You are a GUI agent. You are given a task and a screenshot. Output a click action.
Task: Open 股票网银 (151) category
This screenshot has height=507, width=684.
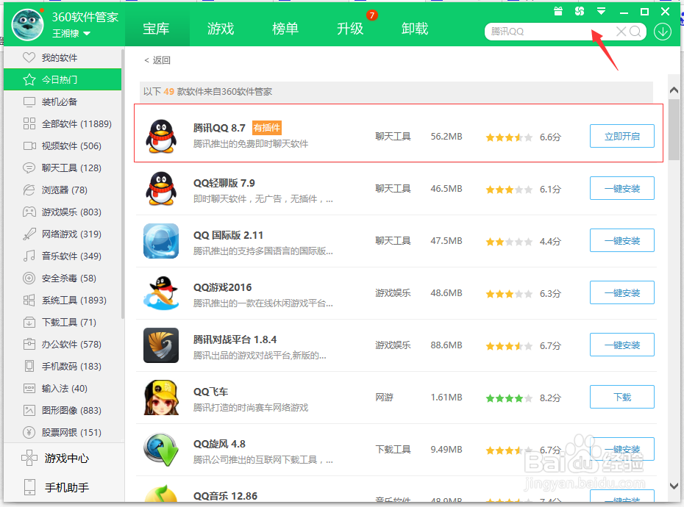[x=63, y=433]
